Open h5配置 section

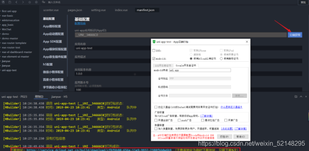click(x=48, y=64)
